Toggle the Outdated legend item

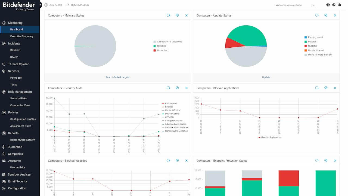click(311, 46)
